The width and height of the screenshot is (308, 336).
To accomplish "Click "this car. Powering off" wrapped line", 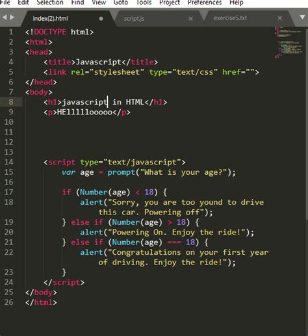I will 151,213.
